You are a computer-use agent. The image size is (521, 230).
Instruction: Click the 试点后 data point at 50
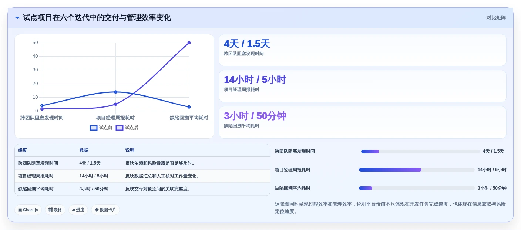(189, 43)
